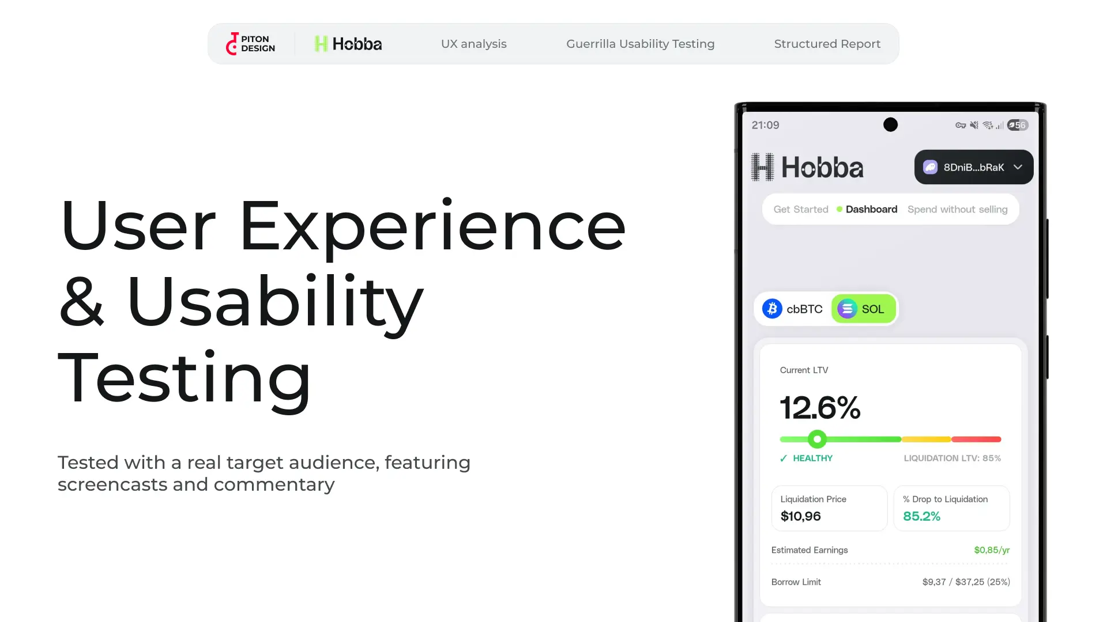Open the Structured Report section
1107x622 pixels.
coord(827,44)
